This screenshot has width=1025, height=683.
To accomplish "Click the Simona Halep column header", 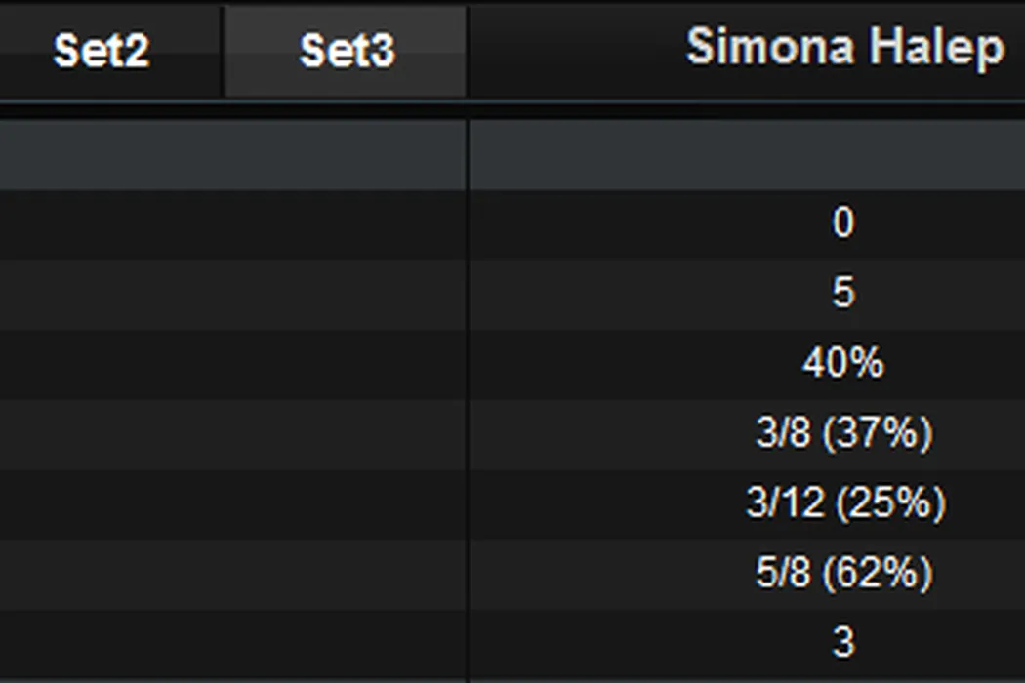I will (x=844, y=47).
